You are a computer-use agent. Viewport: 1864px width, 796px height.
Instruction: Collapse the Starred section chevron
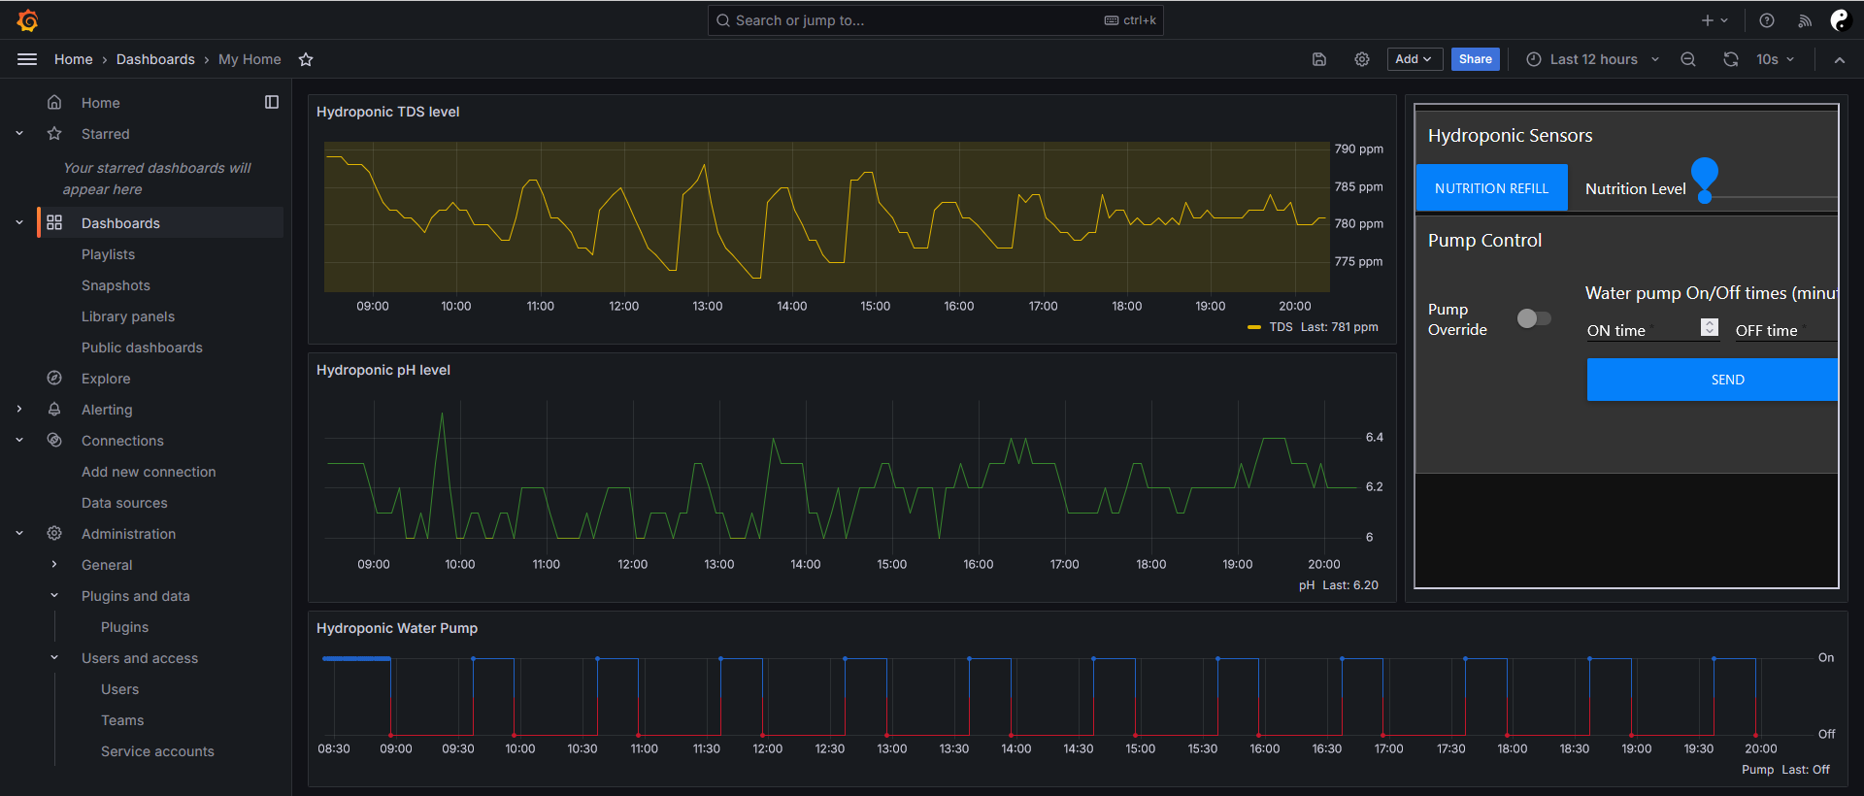pyautogui.click(x=19, y=133)
